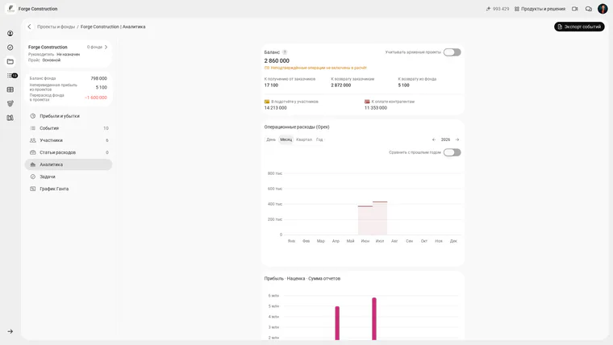Open the user avatar menu
The height and width of the screenshot is (345, 613).
tap(603, 9)
